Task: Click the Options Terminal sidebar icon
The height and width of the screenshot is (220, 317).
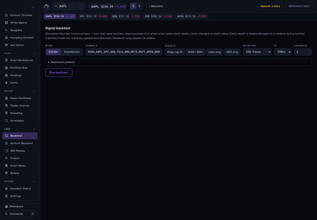Action: (6, 15)
